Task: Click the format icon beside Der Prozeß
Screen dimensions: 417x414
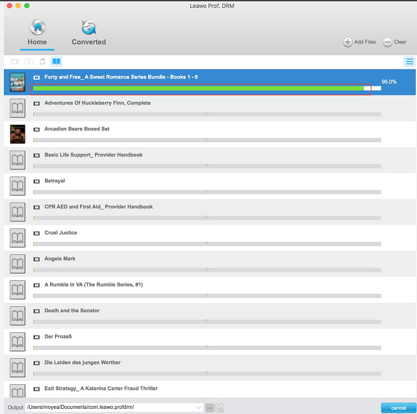Action: 36,337
